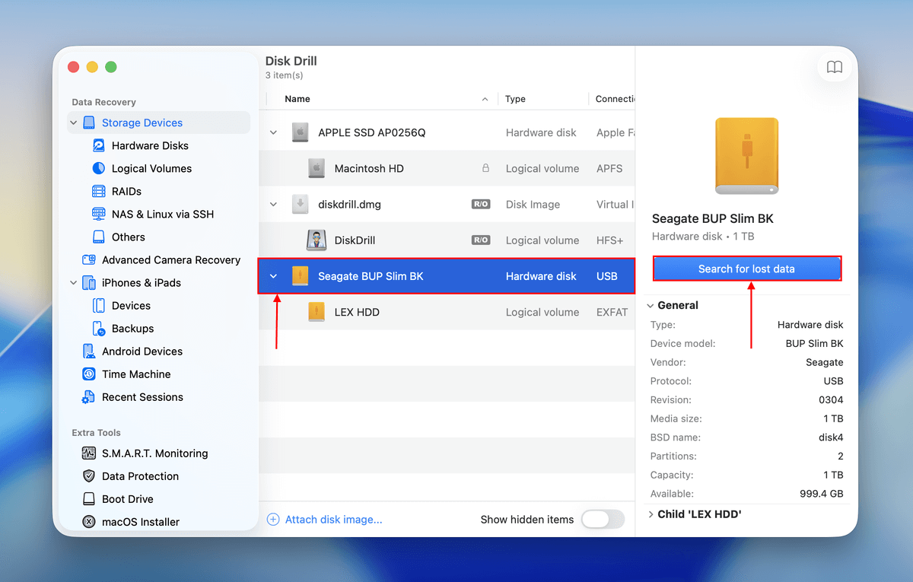This screenshot has width=913, height=582.
Task: Collapse the APPLE SSD AP0256Q disk row
Action: click(x=273, y=132)
